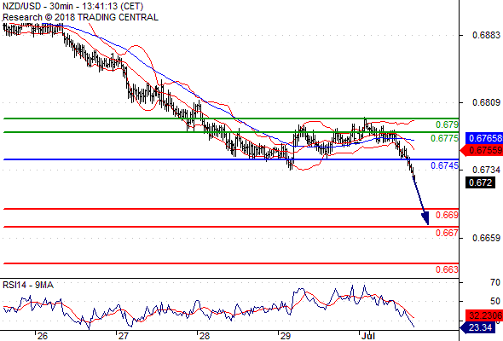Click the 0.663 red support label

[447, 269]
